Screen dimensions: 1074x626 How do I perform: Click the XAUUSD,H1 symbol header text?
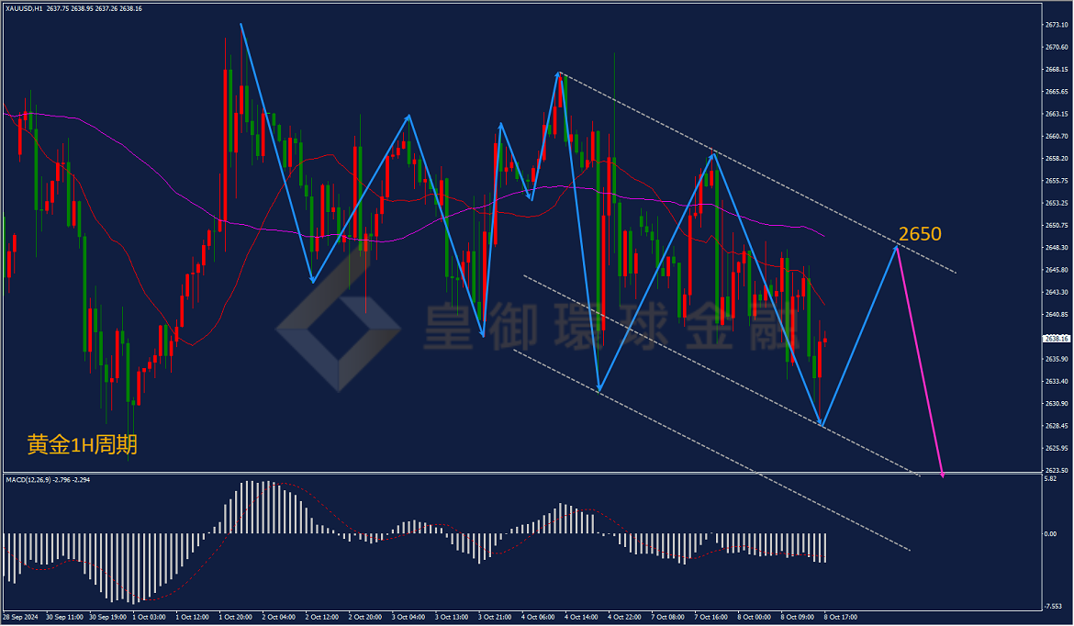(24, 9)
